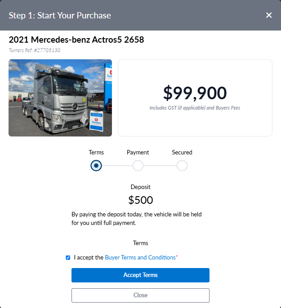Uncheck the accept terms checkbox
This screenshot has width=281, height=308.
(68, 258)
